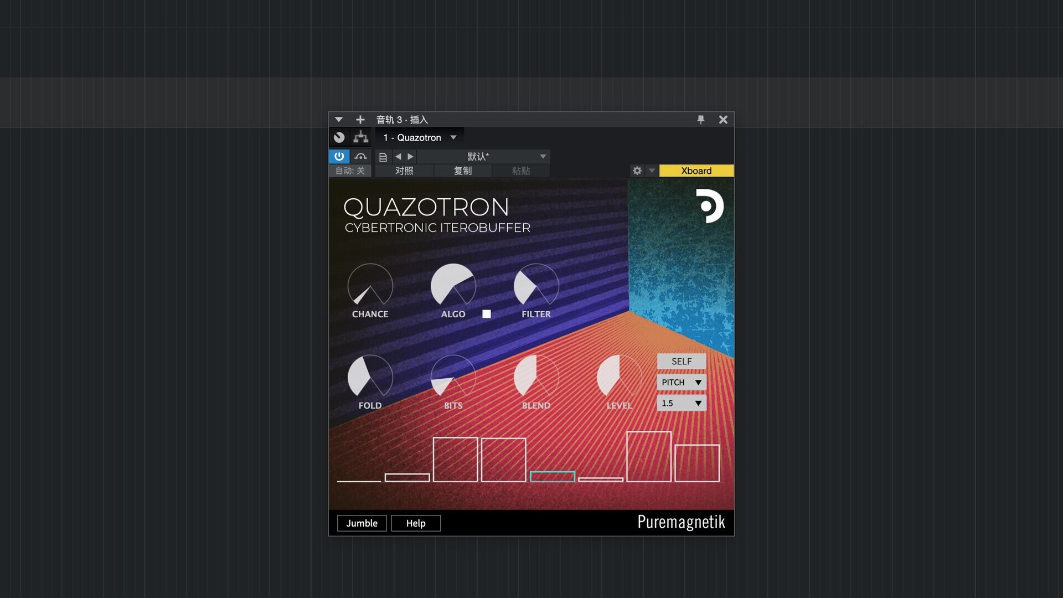Toggle automation mode 自动: 关

pos(350,171)
